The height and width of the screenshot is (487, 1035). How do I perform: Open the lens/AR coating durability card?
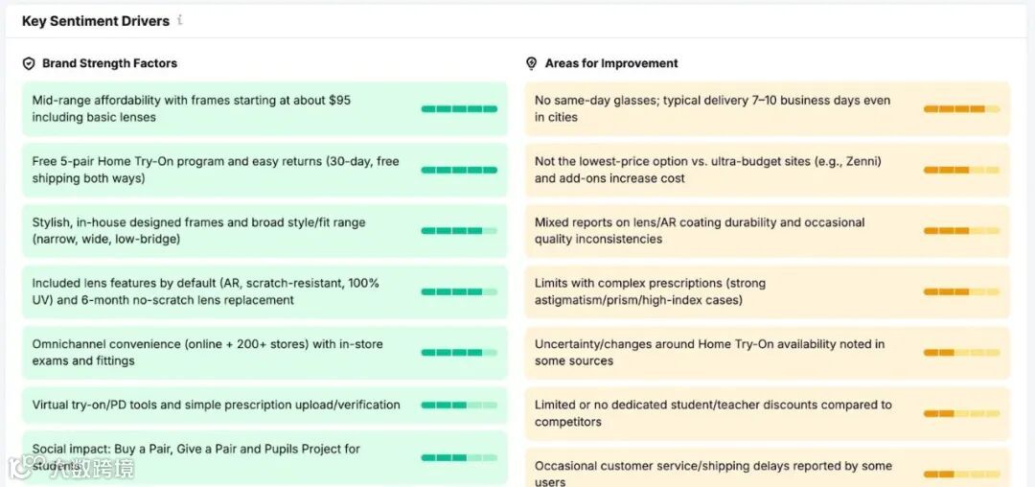pyautogui.click(x=719, y=231)
